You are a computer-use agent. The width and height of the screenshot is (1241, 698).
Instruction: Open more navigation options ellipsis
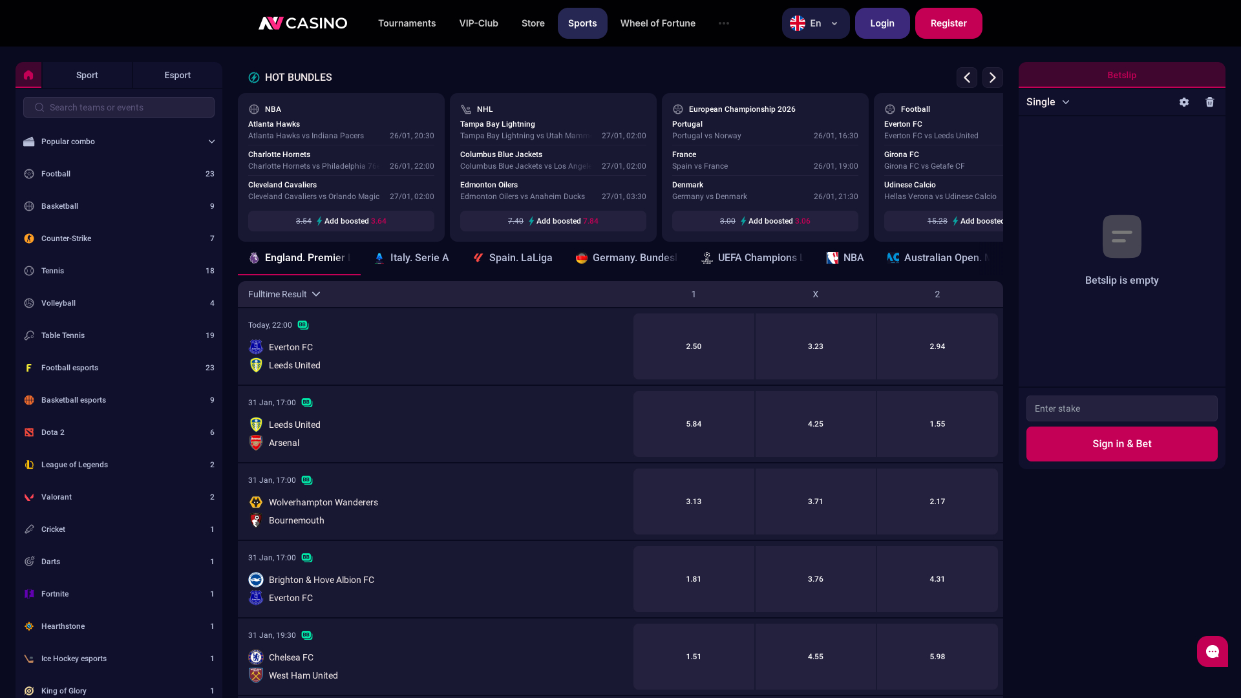[x=723, y=23]
